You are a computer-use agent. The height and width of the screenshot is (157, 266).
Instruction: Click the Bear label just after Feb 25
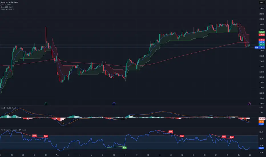tap(232, 137)
